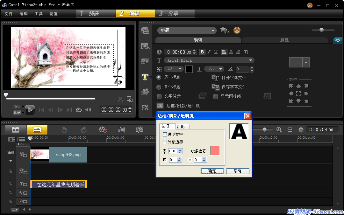Open the Title library T icon
The width and height of the screenshot is (344, 215).
click(145, 77)
